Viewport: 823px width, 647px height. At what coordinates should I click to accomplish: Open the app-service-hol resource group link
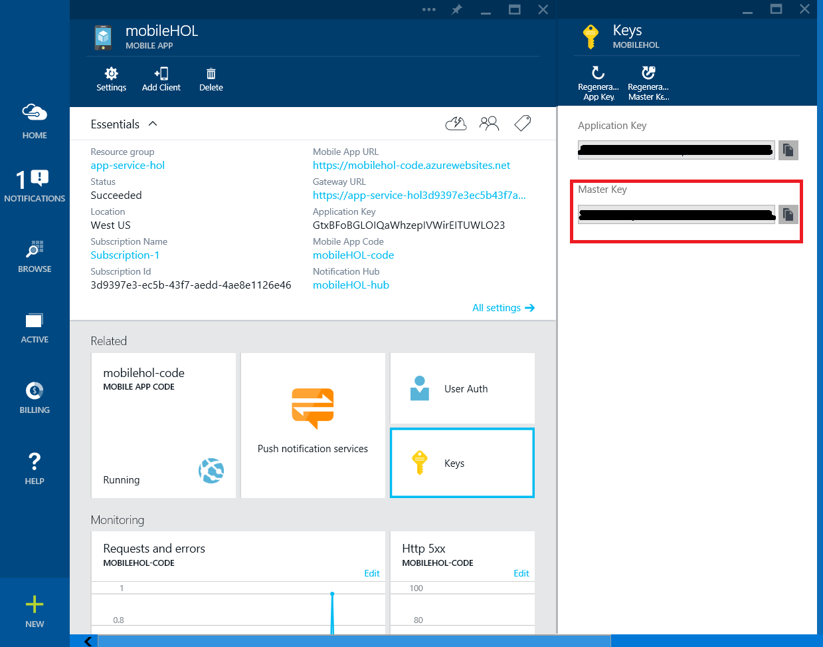[x=128, y=166]
